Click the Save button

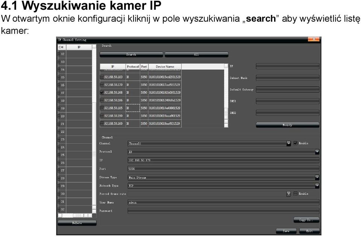point(286,231)
